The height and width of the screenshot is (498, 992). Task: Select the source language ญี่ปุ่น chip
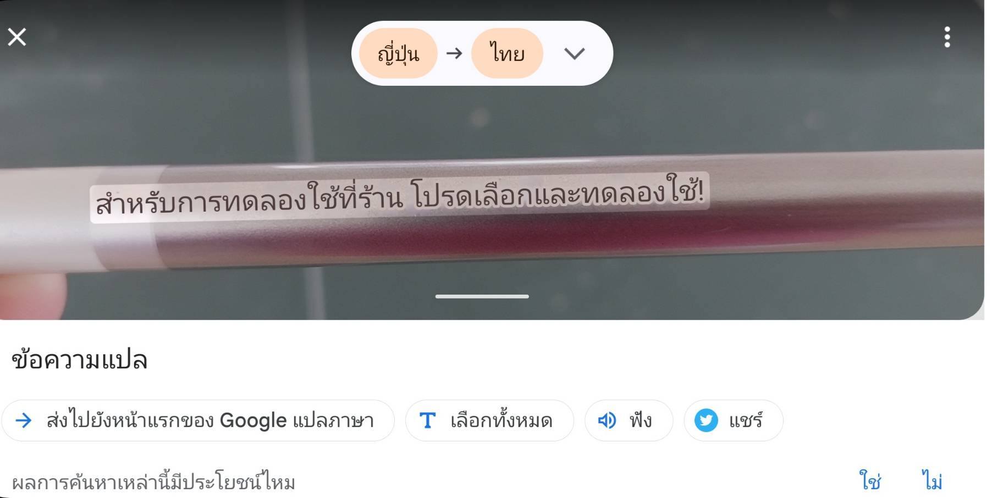(x=398, y=53)
